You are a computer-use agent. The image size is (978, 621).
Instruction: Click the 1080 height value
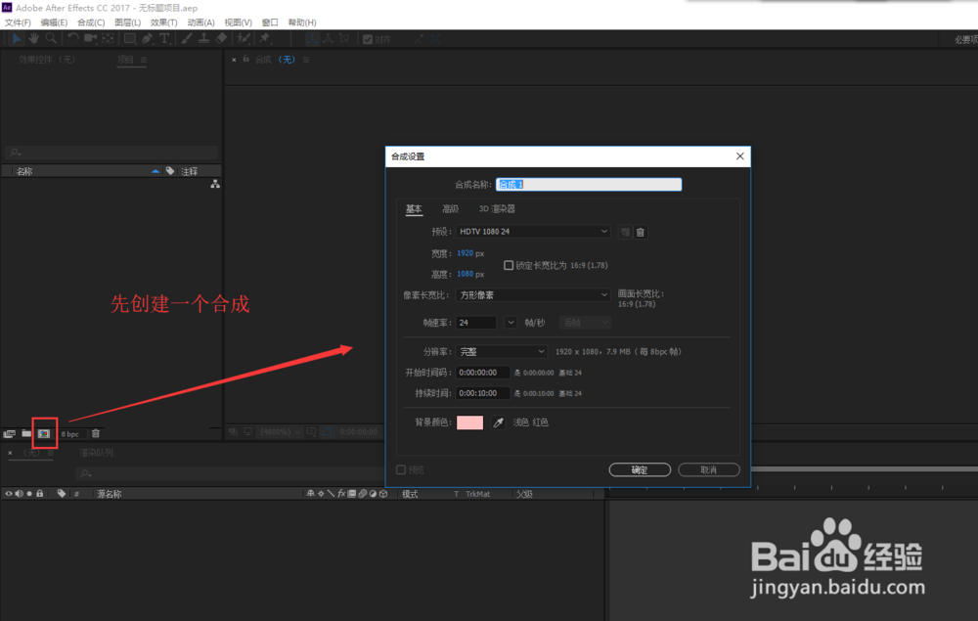[465, 274]
